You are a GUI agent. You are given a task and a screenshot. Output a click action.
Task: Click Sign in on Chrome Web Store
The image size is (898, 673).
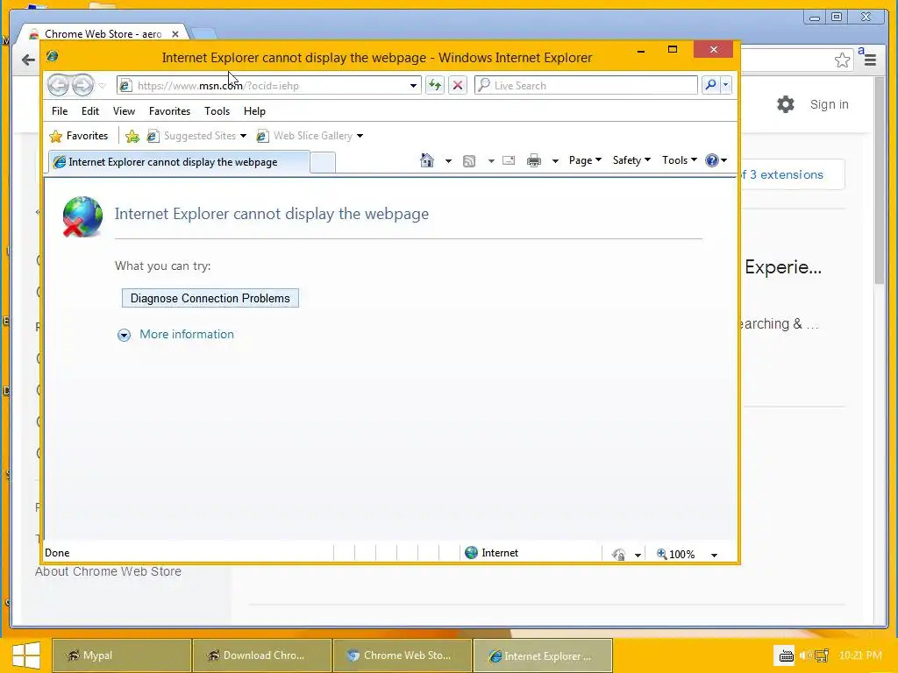click(829, 104)
